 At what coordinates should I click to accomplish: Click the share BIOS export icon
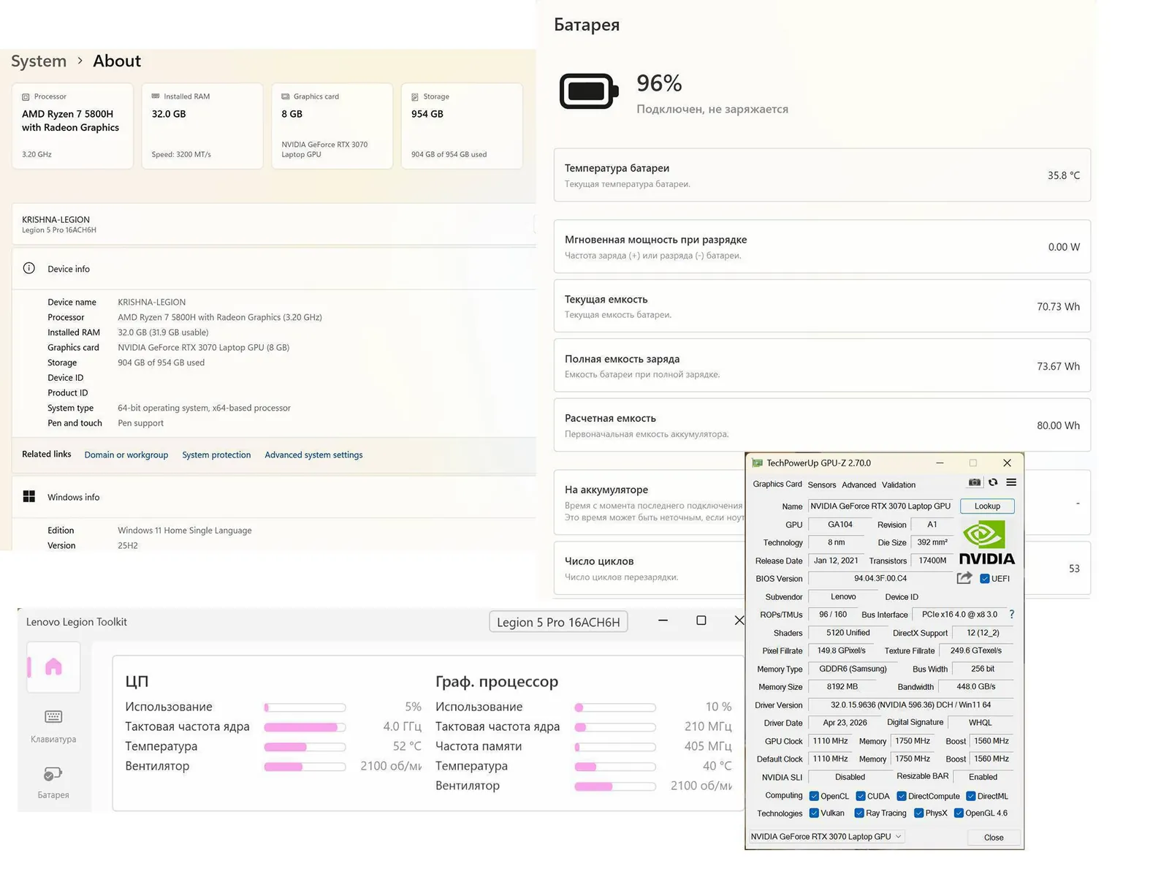point(964,578)
